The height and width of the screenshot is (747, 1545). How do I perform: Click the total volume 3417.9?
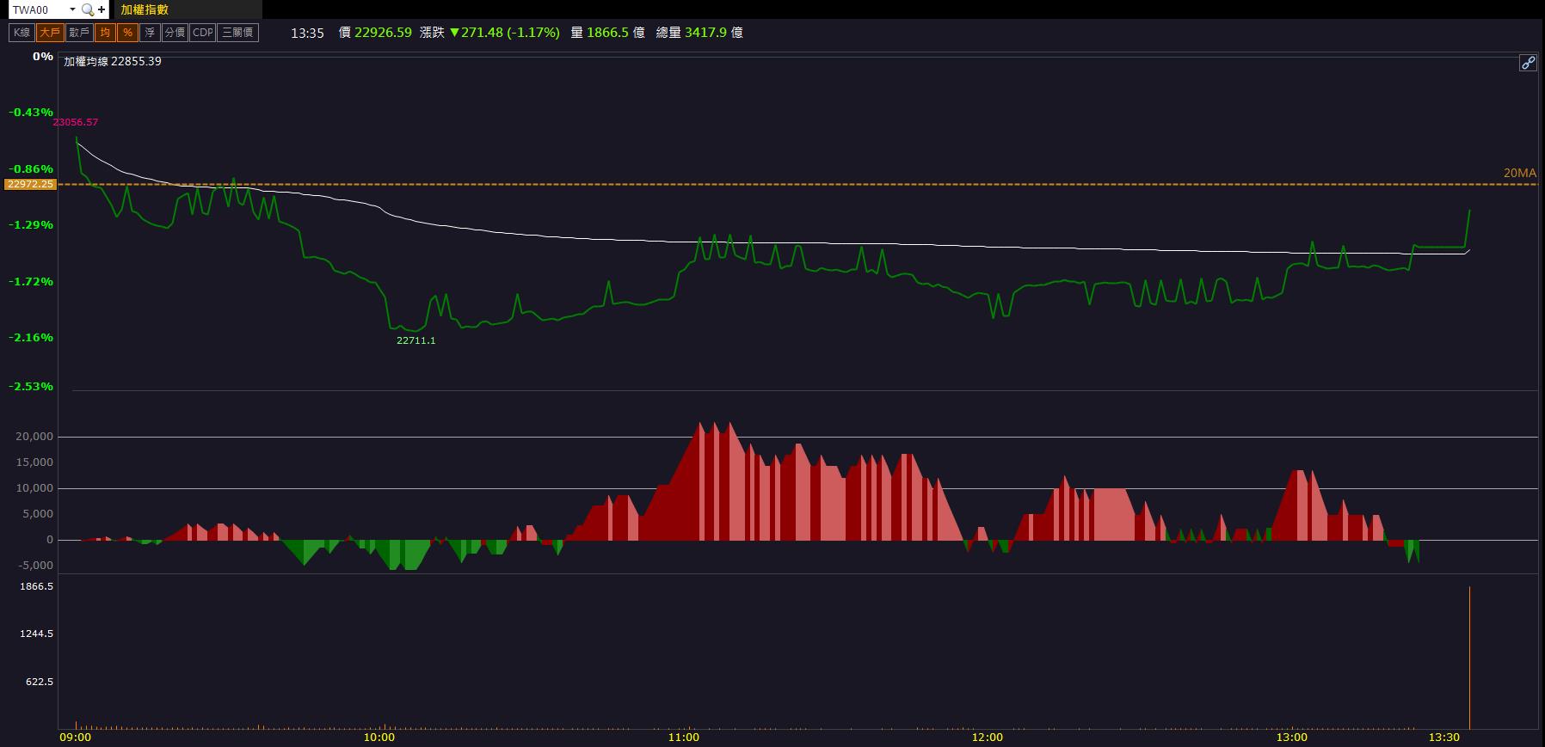(x=705, y=33)
